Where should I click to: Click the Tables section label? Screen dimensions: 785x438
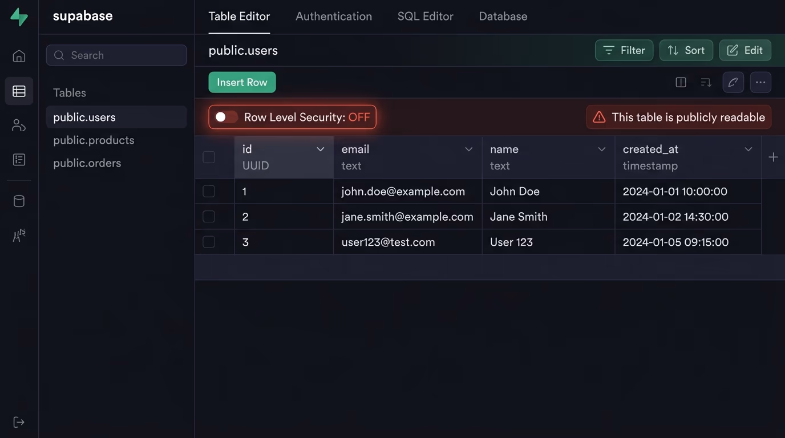point(70,92)
